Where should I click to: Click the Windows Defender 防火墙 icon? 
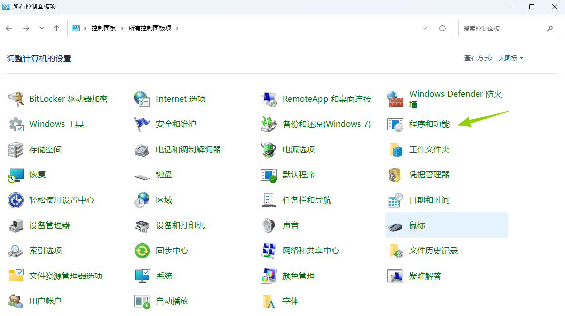point(395,99)
